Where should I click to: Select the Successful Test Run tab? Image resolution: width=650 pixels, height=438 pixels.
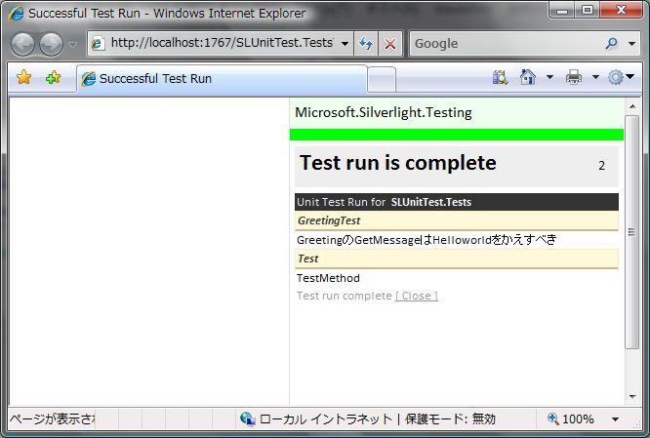point(222,78)
